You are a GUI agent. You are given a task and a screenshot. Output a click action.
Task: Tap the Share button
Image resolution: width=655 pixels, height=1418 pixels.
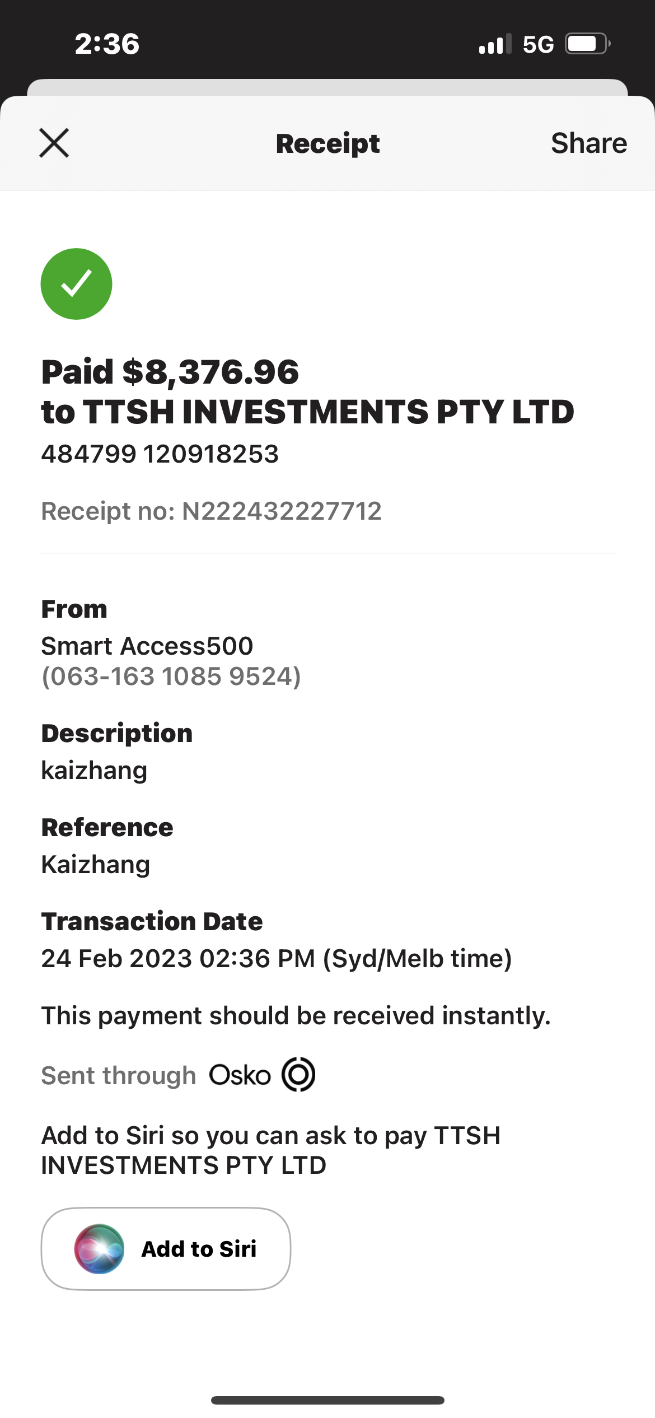pyautogui.click(x=589, y=143)
